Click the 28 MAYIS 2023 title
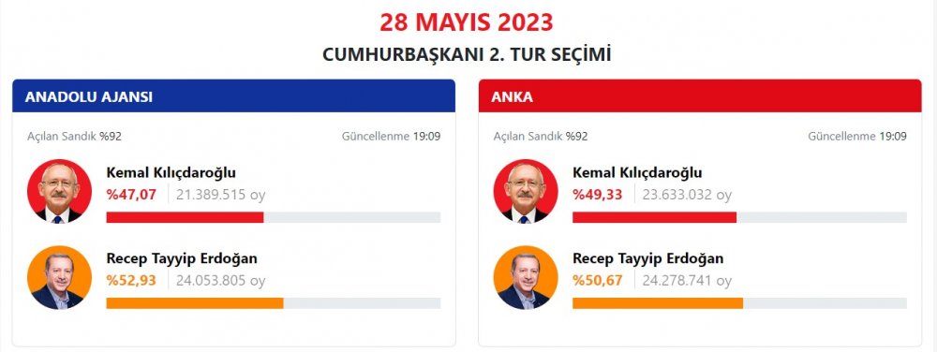Image resolution: width=937 pixels, height=352 pixels. [467, 22]
